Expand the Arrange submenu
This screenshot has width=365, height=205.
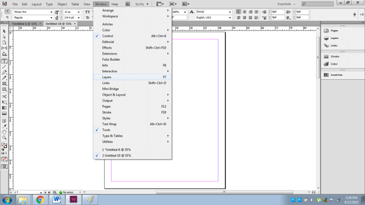(x=133, y=11)
